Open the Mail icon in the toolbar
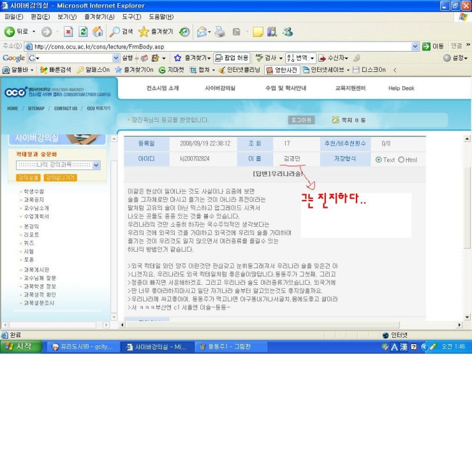This screenshot has height=467, width=472. click(202, 32)
